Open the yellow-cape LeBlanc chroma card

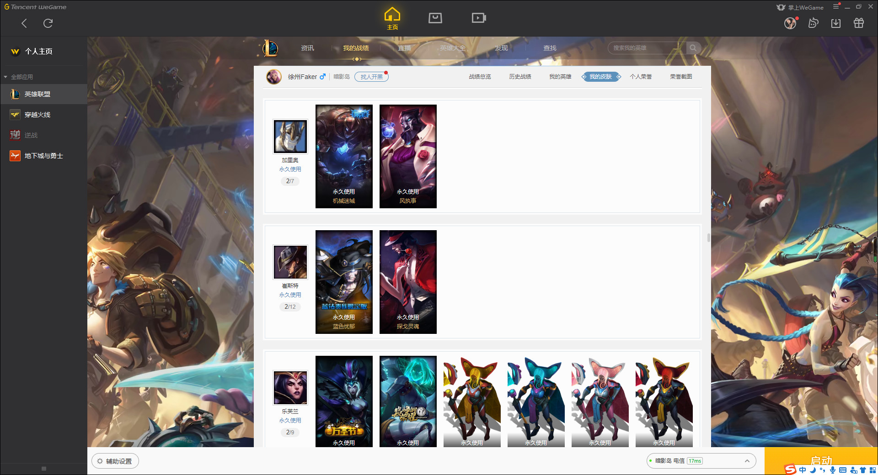[x=472, y=401]
